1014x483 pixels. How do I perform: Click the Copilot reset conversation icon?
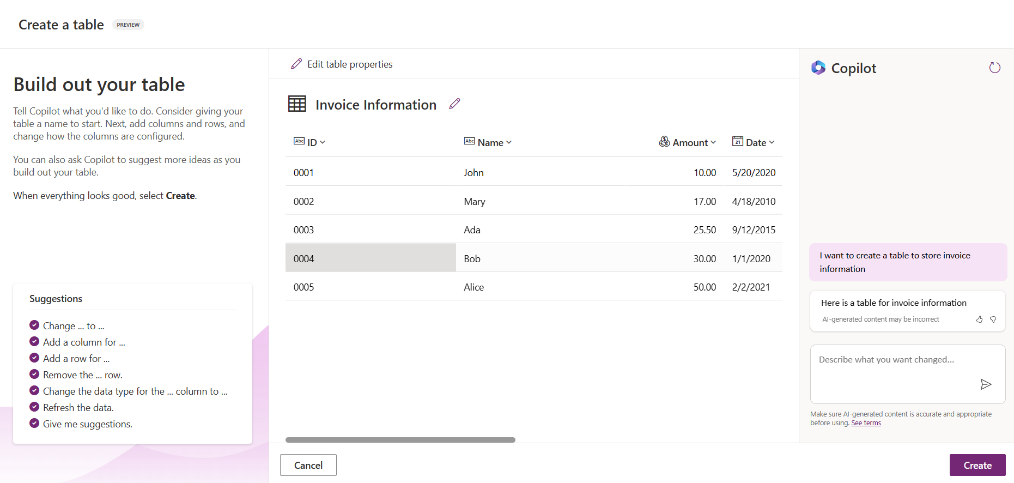994,68
